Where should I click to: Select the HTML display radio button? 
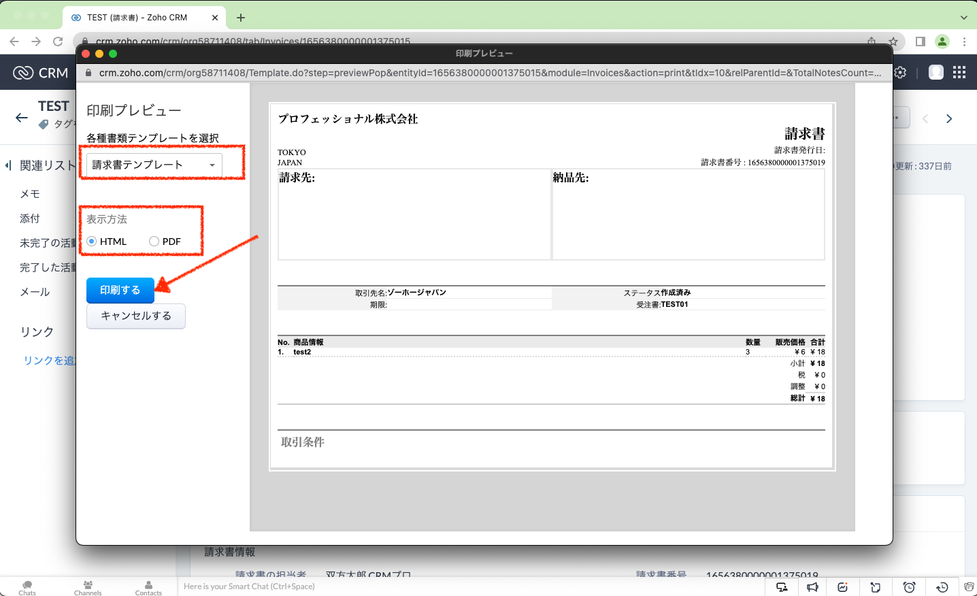click(92, 242)
